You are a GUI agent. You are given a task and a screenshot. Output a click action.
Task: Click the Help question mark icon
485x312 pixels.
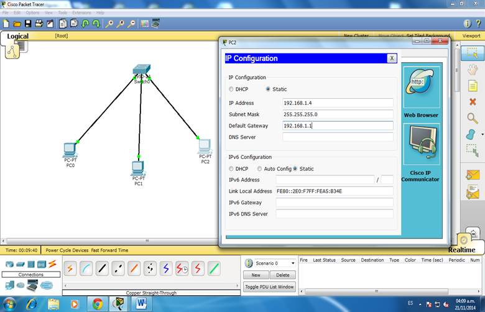(x=478, y=24)
